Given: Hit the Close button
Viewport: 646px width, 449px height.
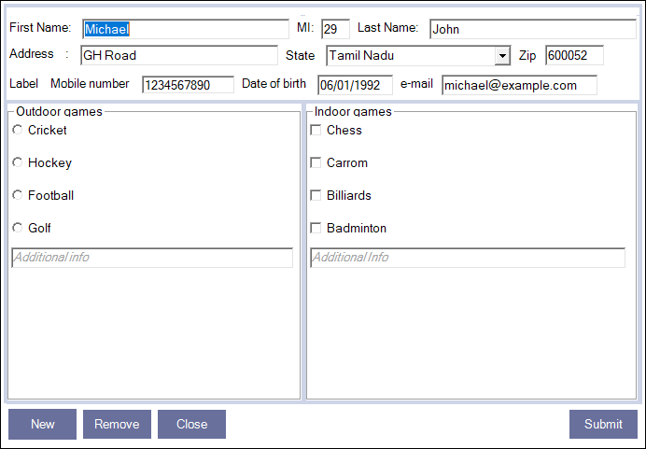Looking at the screenshot, I should click(x=191, y=424).
